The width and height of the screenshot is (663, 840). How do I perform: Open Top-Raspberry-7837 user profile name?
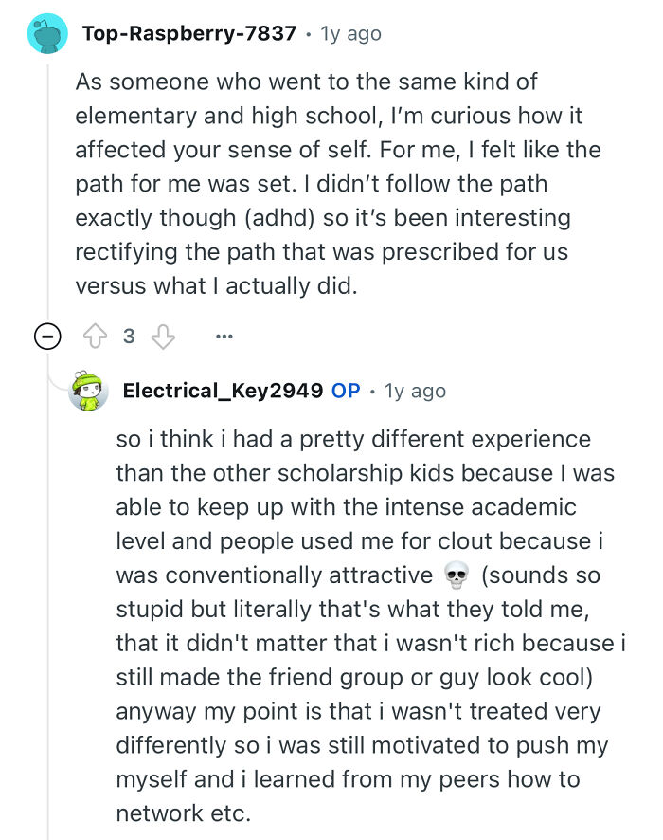tap(190, 34)
